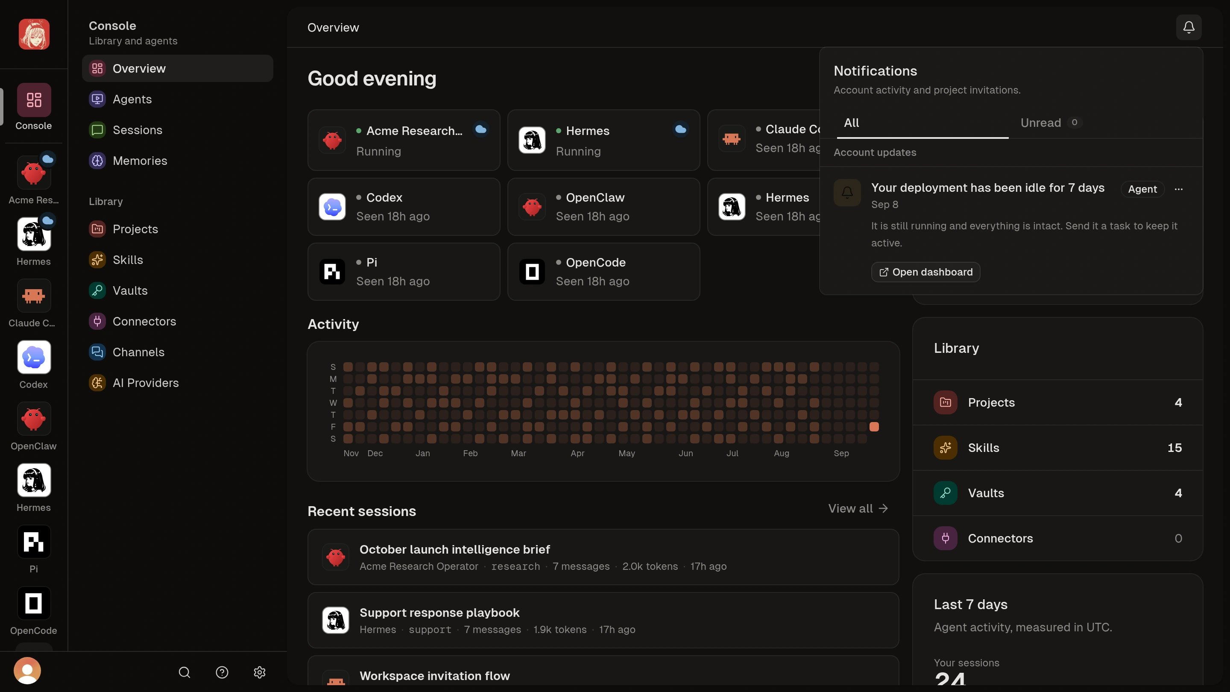
Task: Select Claude C... agent in left rail
Action: 33,304
